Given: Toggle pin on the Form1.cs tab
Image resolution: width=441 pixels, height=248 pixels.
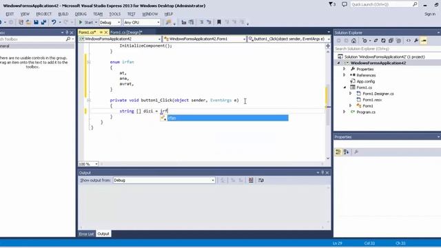Looking at the screenshot, I should [101, 32].
